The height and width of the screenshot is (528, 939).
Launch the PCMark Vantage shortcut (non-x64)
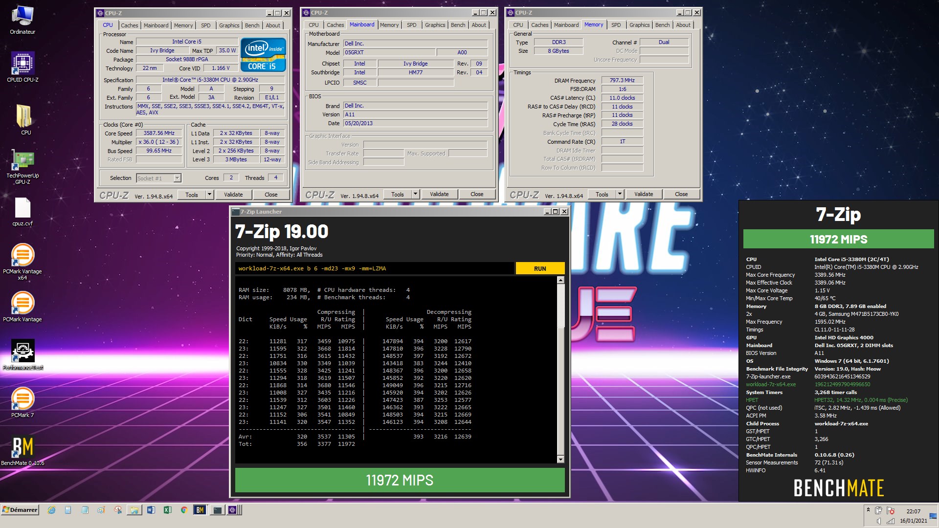point(22,307)
